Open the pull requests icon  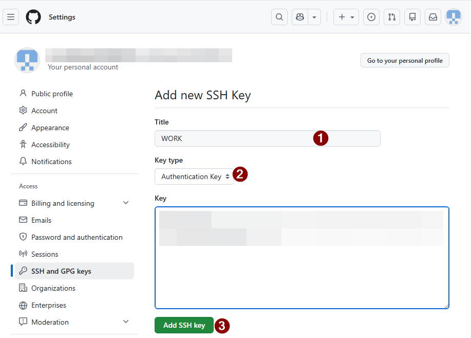pyautogui.click(x=392, y=17)
